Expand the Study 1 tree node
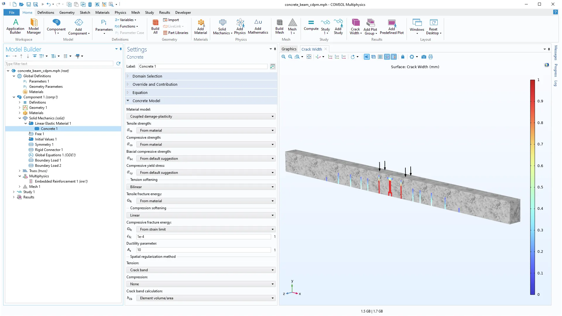Screen dimensions: 562x316 point(14,192)
